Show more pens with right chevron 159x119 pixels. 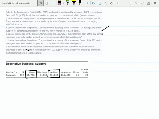84,3
